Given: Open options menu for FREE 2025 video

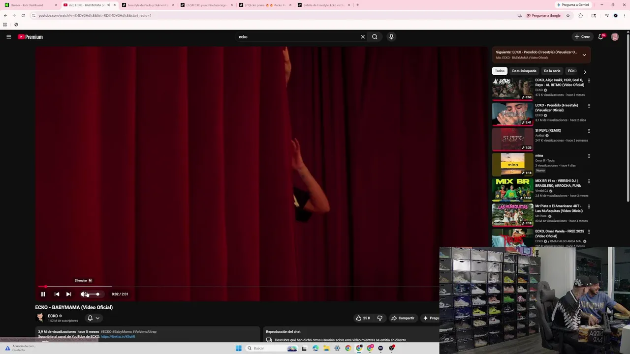Looking at the screenshot, I should click(589, 232).
